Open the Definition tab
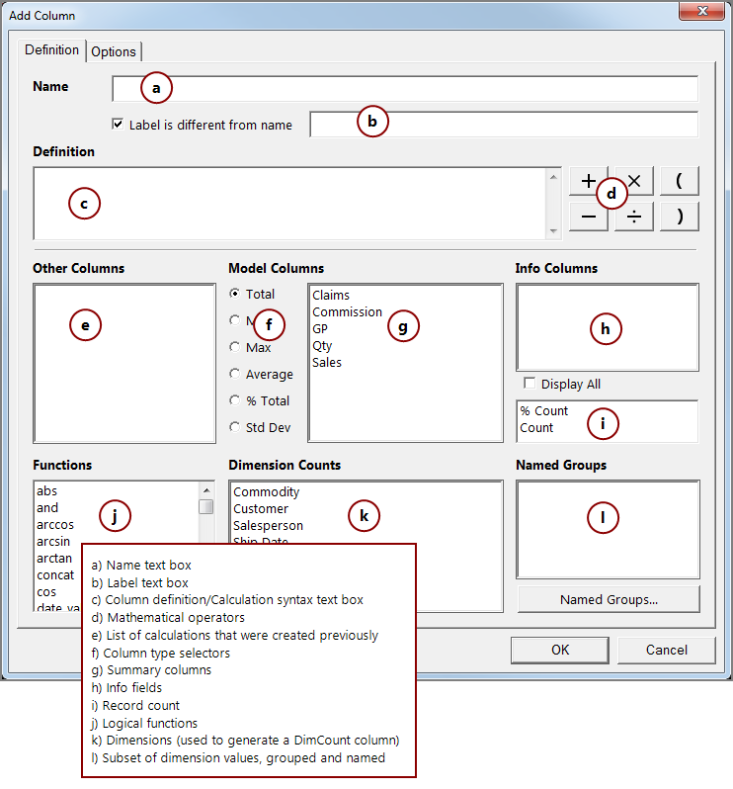The height and width of the screenshot is (789, 733). coord(52,50)
